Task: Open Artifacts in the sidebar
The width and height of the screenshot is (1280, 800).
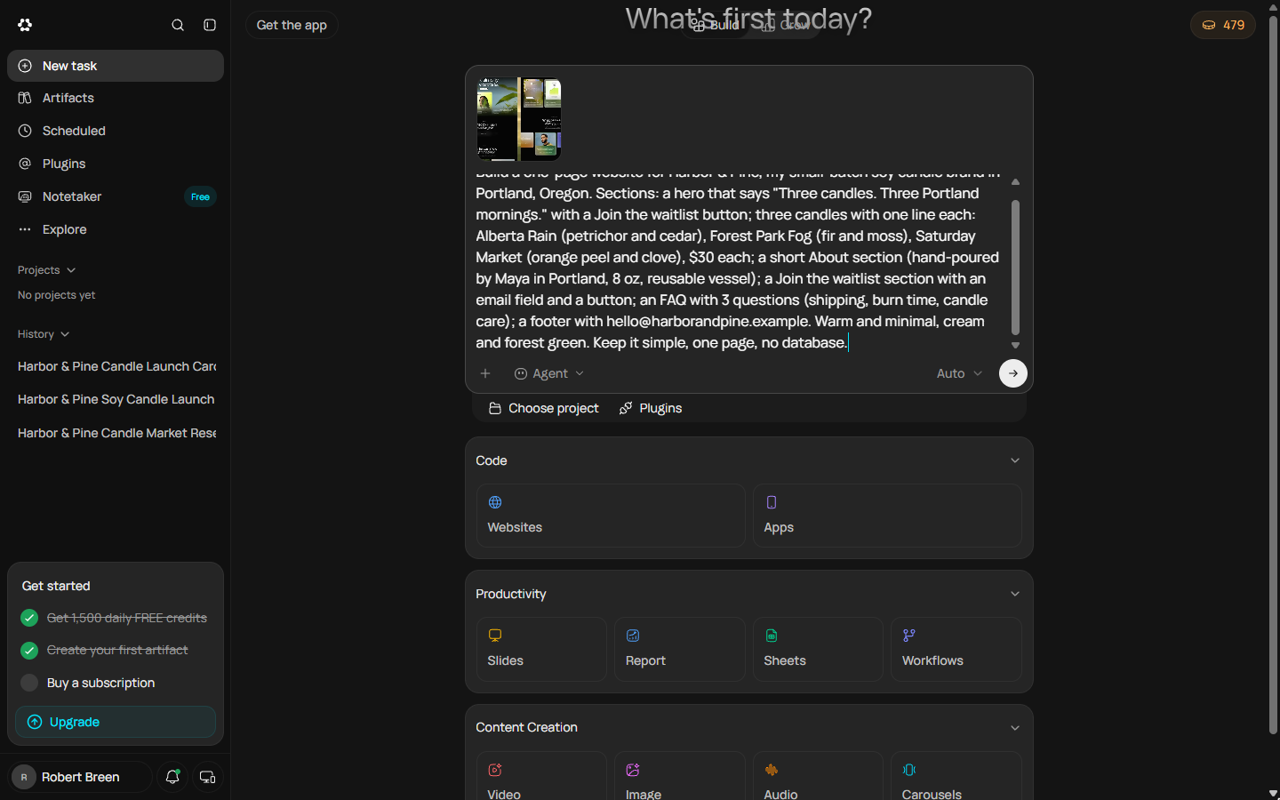Action: [116, 98]
